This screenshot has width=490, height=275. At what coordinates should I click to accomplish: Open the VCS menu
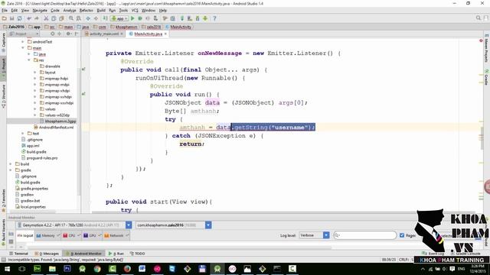(135, 10)
